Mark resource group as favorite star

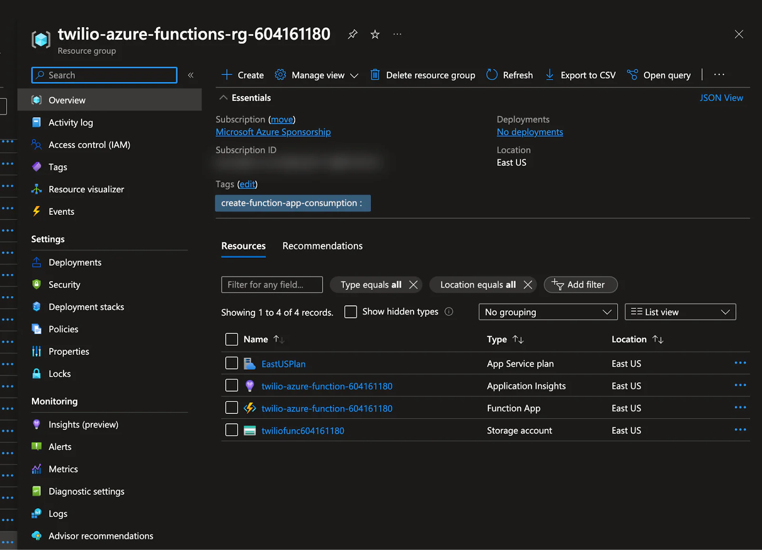375,34
